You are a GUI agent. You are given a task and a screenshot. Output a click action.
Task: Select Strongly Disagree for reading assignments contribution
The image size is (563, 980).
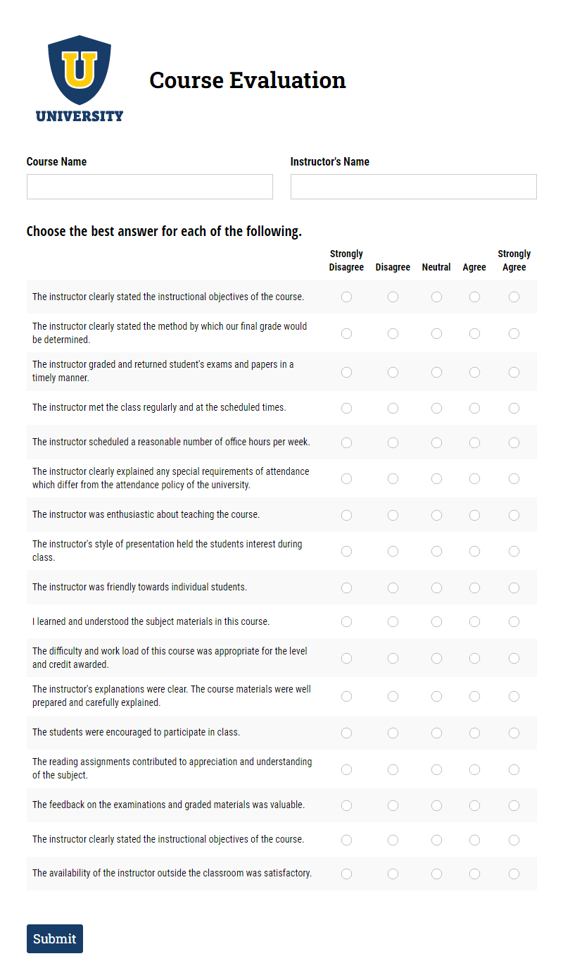[x=346, y=769]
